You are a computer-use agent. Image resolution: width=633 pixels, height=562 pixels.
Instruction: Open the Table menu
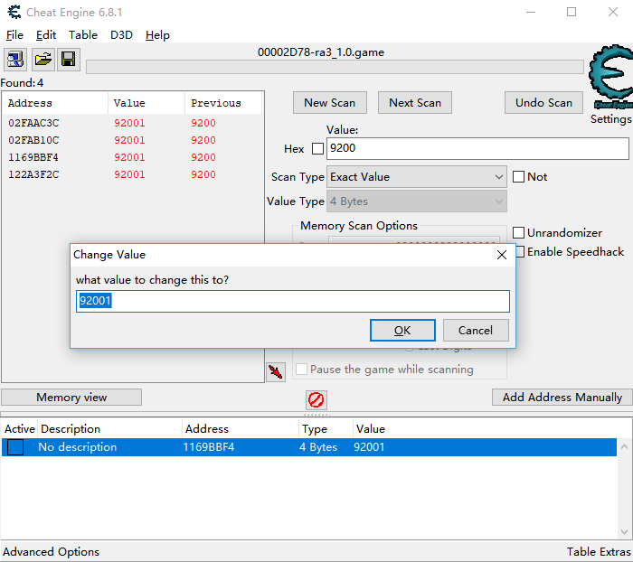[83, 35]
